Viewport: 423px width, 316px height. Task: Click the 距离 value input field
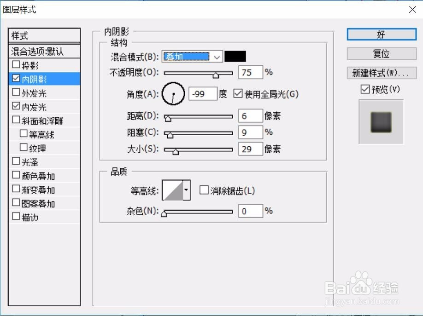pyautogui.click(x=250, y=115)
